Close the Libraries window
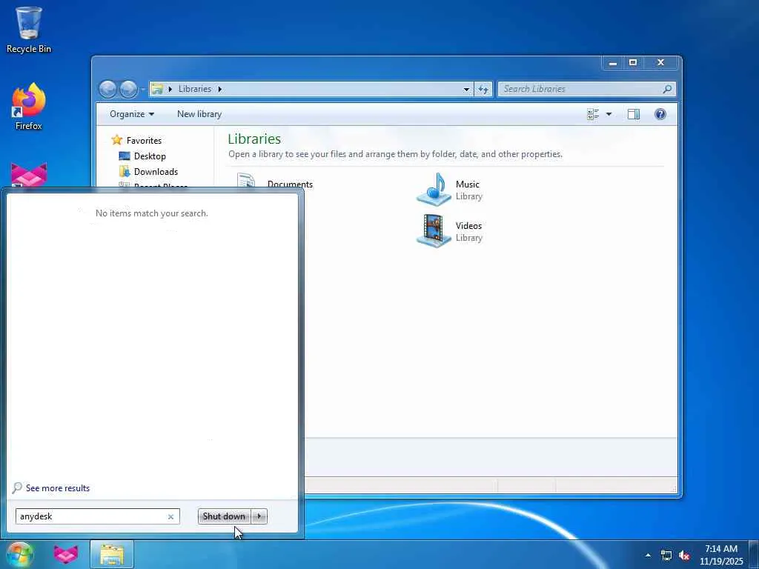The image size is (759, 569). pyautogui.click(x=660, y=63)
